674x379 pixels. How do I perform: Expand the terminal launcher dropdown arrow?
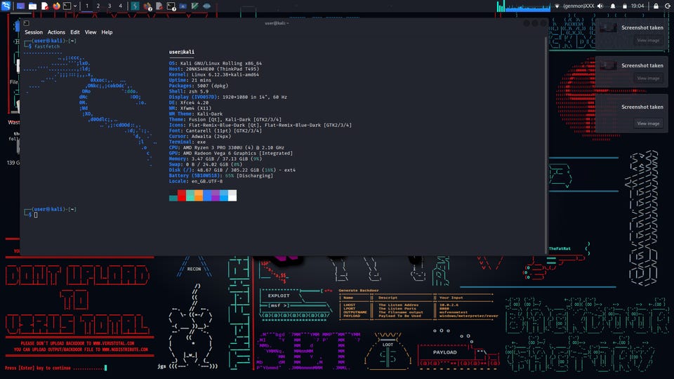(x=75, y=6)
